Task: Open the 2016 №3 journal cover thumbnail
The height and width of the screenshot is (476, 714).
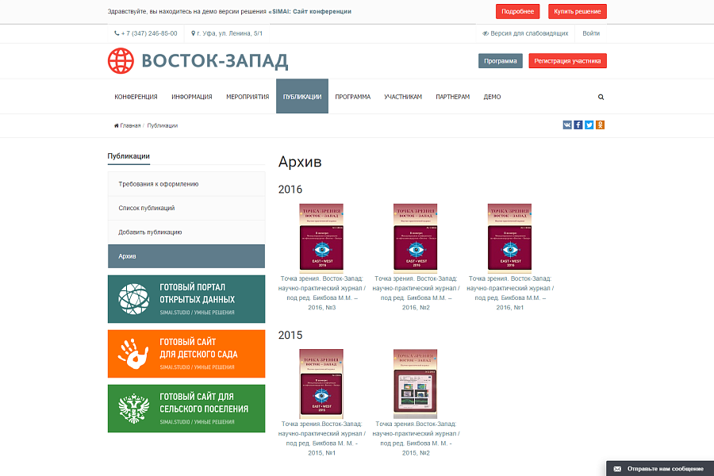Action: [x=322, y=236]
